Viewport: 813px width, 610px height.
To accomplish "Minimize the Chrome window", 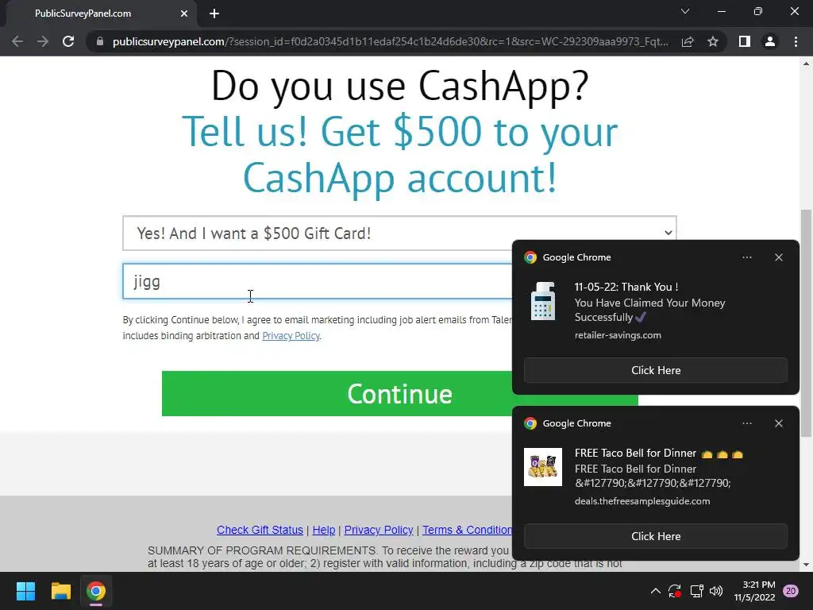I will click(721, 11).
